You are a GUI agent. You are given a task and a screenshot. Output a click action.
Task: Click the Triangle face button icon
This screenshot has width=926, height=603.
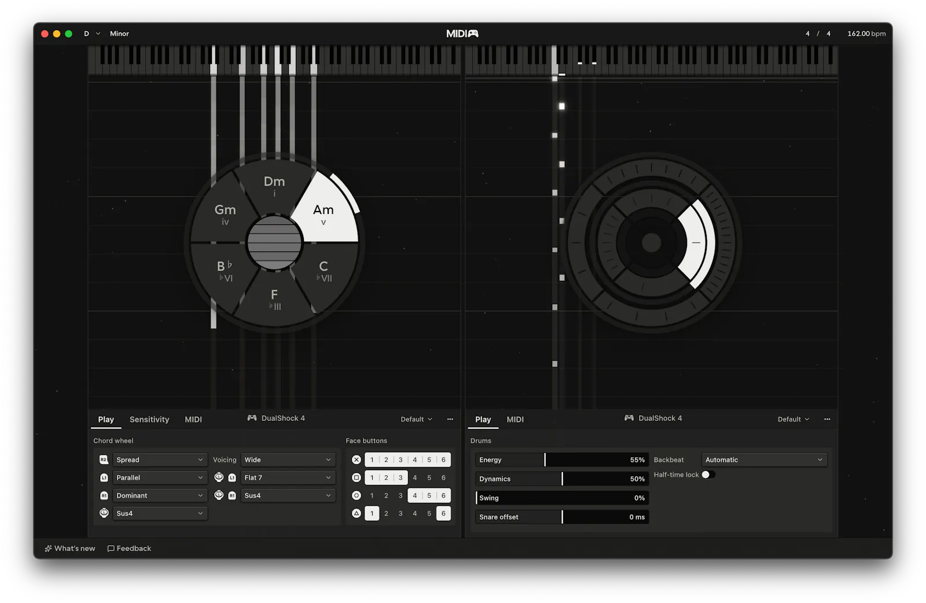point(357,513)
